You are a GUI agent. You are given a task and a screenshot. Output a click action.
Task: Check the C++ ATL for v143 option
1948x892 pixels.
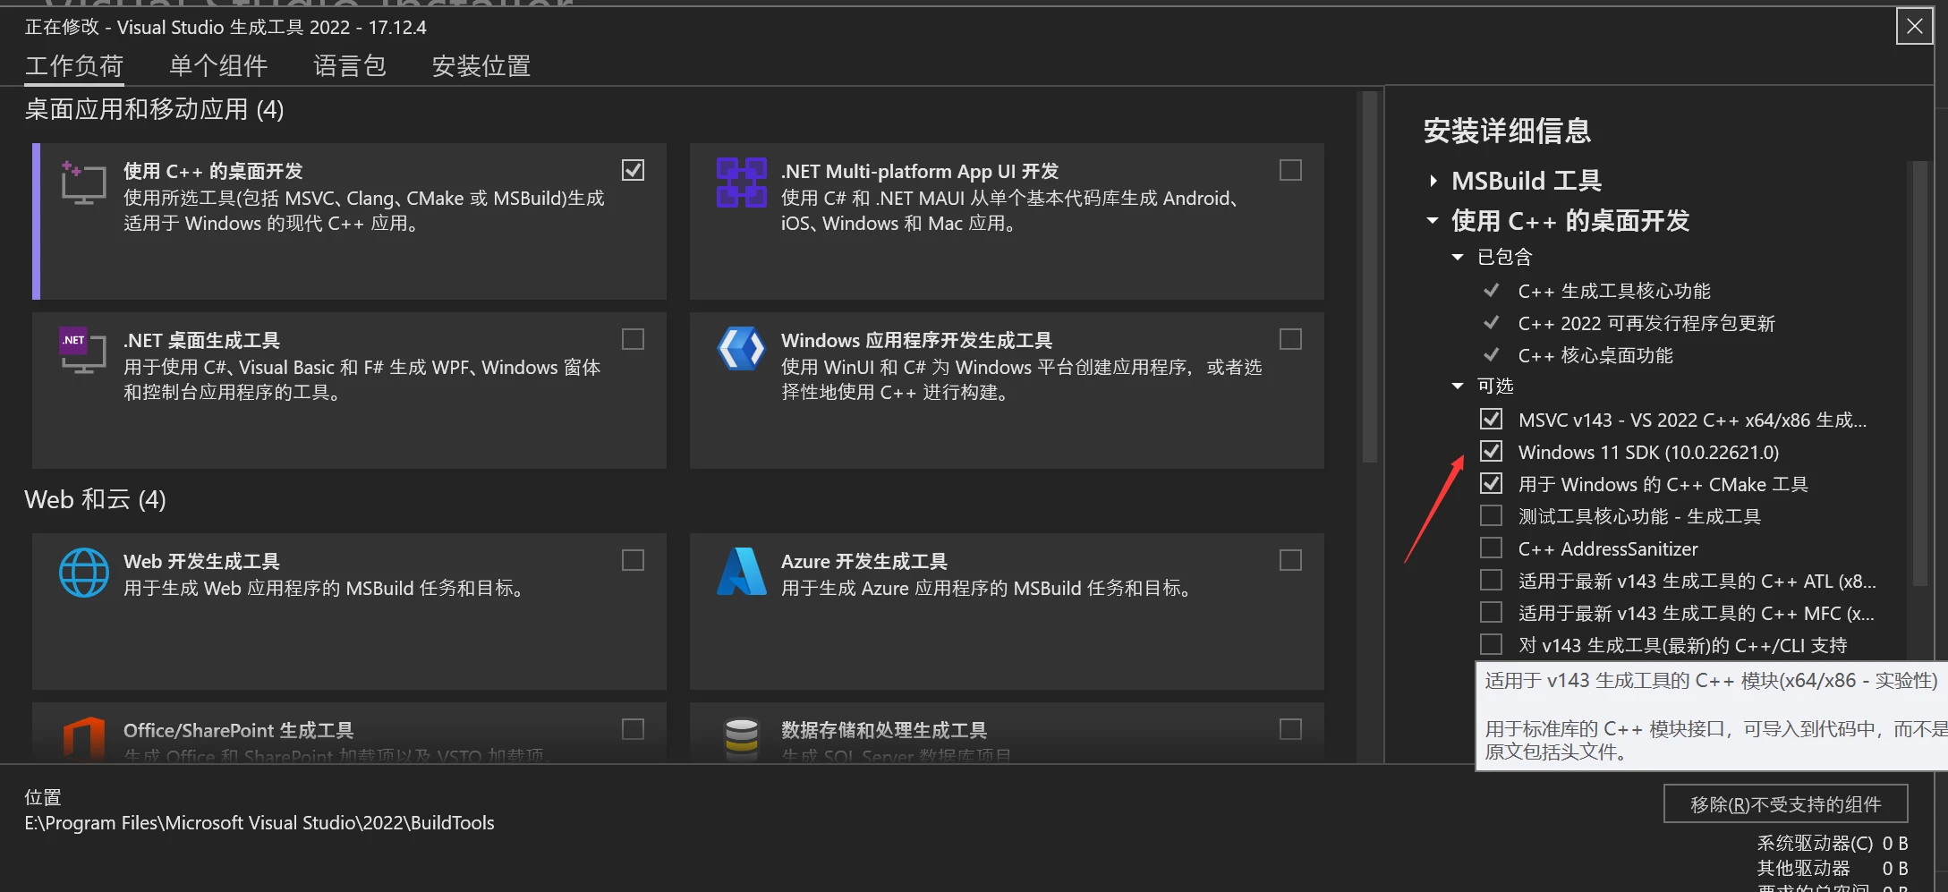tap(1491, 580)
